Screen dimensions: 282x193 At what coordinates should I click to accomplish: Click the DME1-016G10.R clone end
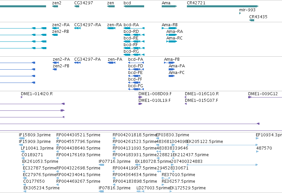(x=186, y=97)
